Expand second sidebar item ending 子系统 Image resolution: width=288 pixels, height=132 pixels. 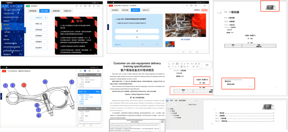click(x=21, y=13)
